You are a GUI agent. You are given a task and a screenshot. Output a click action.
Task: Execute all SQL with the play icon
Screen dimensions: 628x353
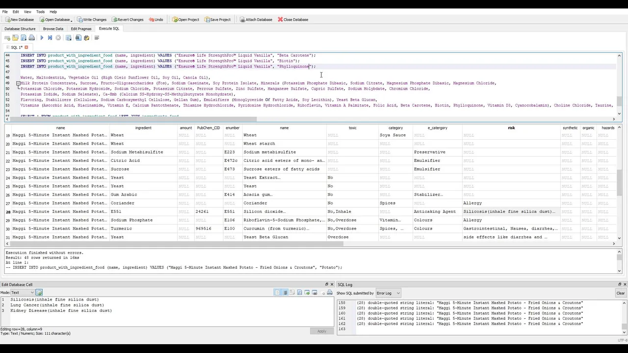tap(42, 38)
